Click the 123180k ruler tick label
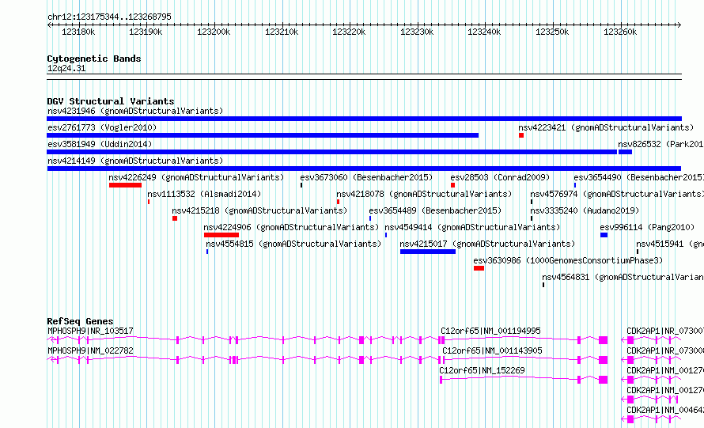Screen dimensions: 704x428 coord(78,32)
